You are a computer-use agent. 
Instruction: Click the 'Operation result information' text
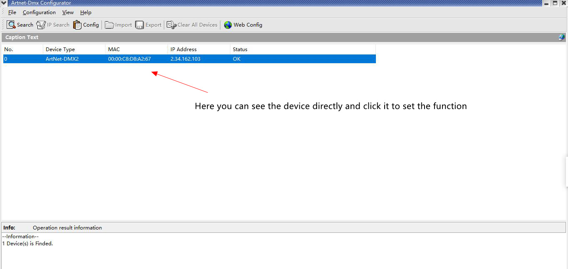[x=67, y=228]
